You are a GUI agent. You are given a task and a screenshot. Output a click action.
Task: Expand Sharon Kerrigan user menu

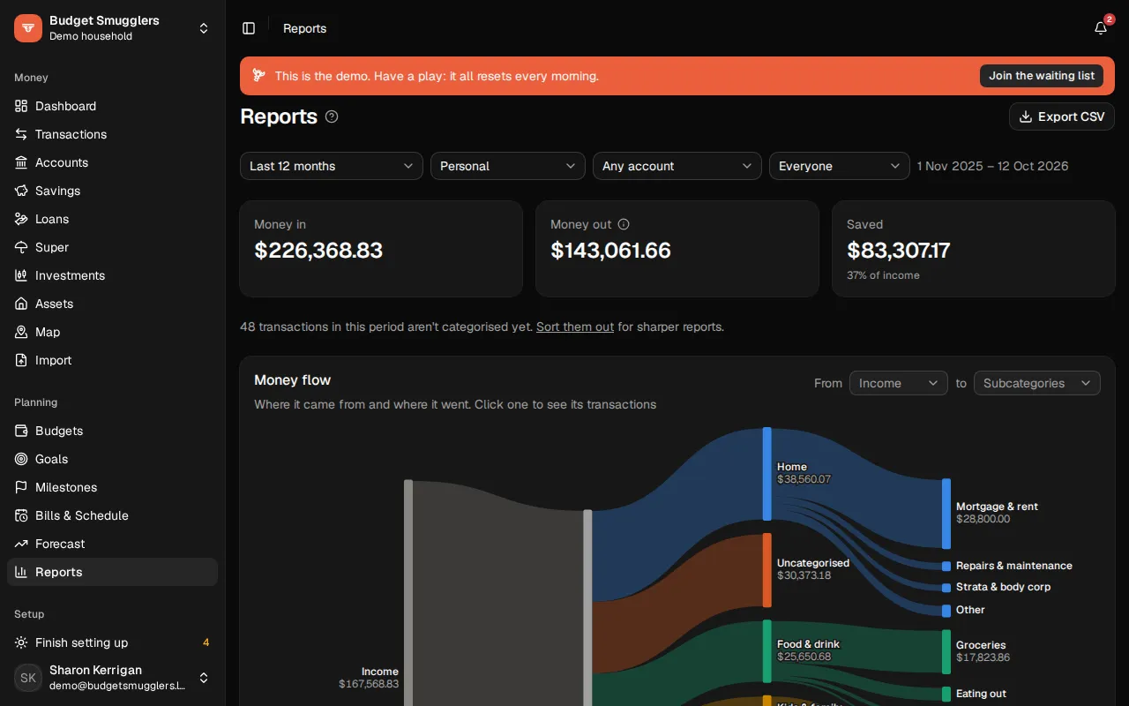[x=113, y=678]
